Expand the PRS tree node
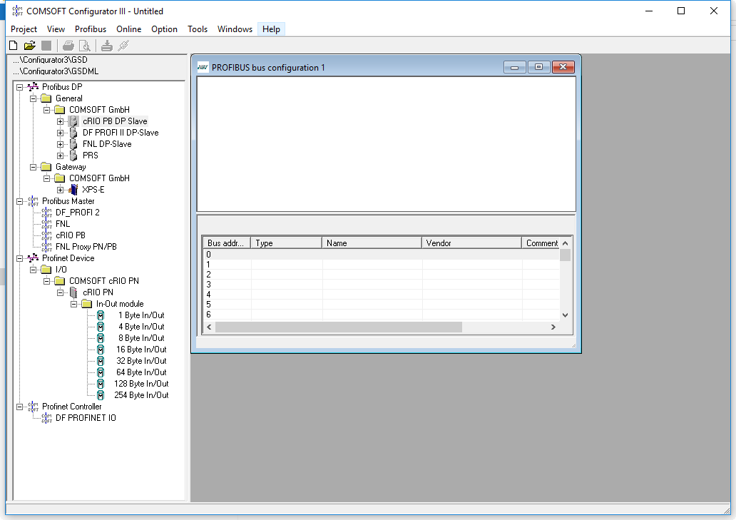Screen dimensions: 736x520 pyautogui.click(x=60, y=156)
